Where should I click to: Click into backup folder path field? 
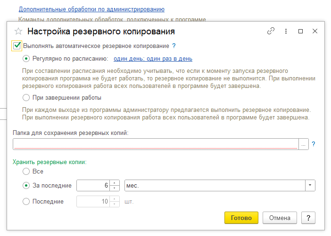(156, 144)
